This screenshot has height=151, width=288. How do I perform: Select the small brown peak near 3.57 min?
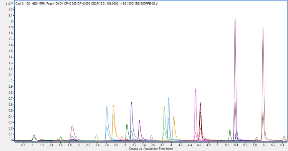tap(151, 138)
